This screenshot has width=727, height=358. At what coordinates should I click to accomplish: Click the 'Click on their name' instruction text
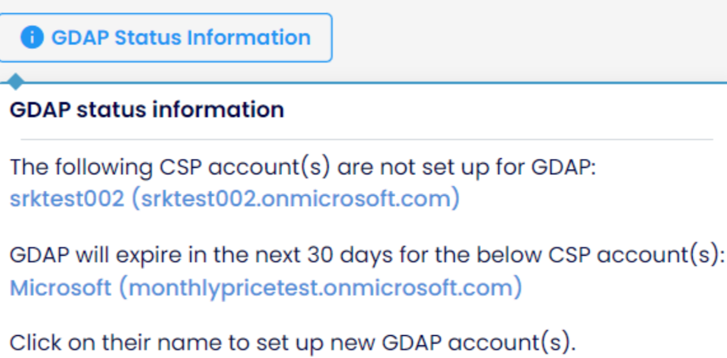coord(293,343)
